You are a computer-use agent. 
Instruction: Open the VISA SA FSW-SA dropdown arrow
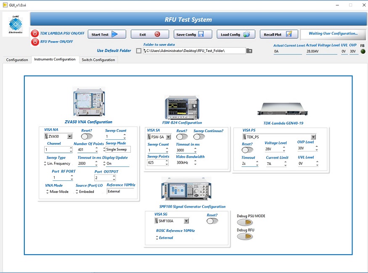coord(169,137)
